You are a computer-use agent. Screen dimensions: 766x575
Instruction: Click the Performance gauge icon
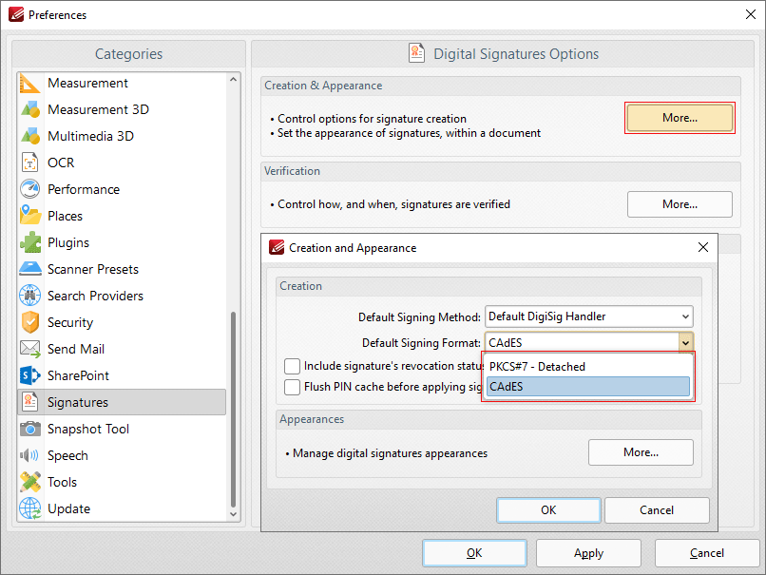pos(29,189)
